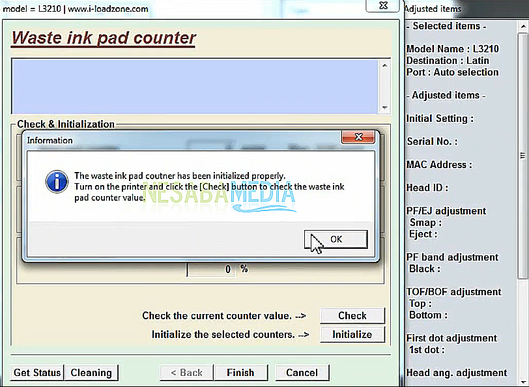
Task: Go to previous step with Back
Action: pyautogui.click(x=186, y=373)
